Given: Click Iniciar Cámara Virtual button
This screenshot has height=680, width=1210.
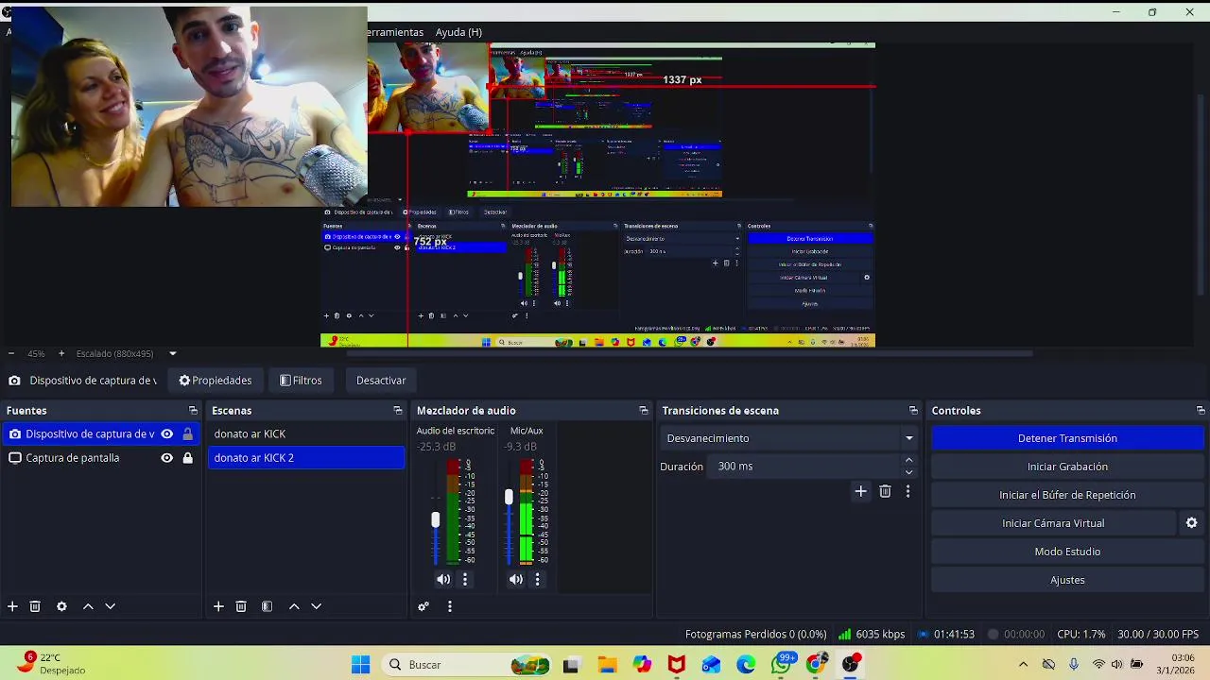Looking at the screenshot, I should (x=1053, y=523).
